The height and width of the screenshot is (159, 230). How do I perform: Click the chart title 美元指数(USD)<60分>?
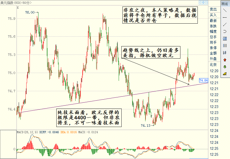coord(16,3)
